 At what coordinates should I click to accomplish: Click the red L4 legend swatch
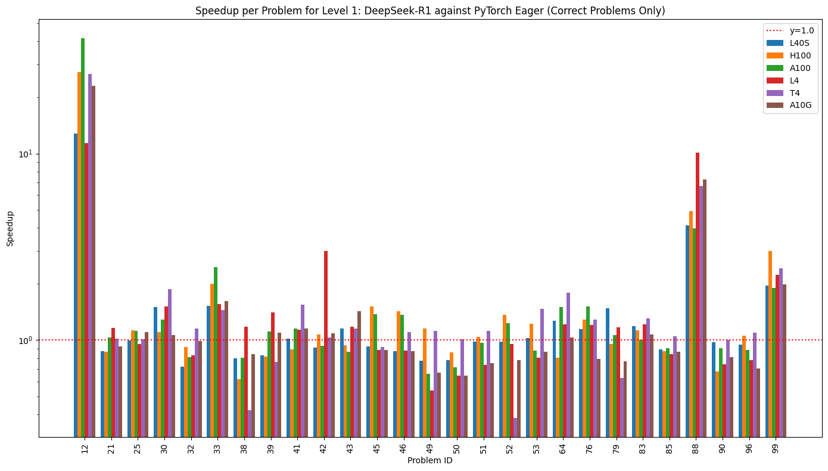(x=775, y=80)
